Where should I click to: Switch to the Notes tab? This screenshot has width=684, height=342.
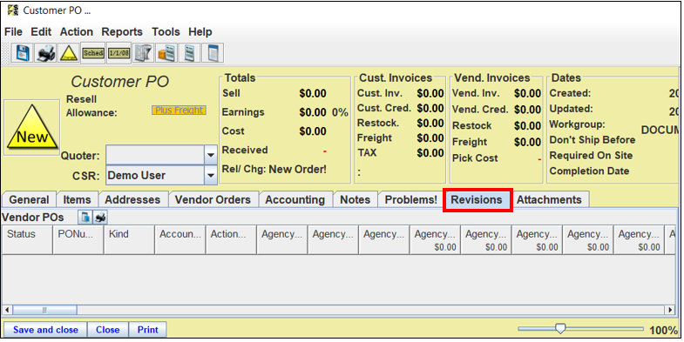[x=356, y=199]
